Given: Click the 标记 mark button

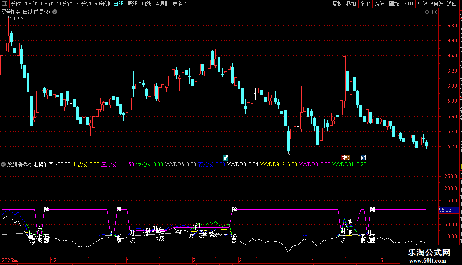Looking at the screenshot, I should (x=422, y=4).
